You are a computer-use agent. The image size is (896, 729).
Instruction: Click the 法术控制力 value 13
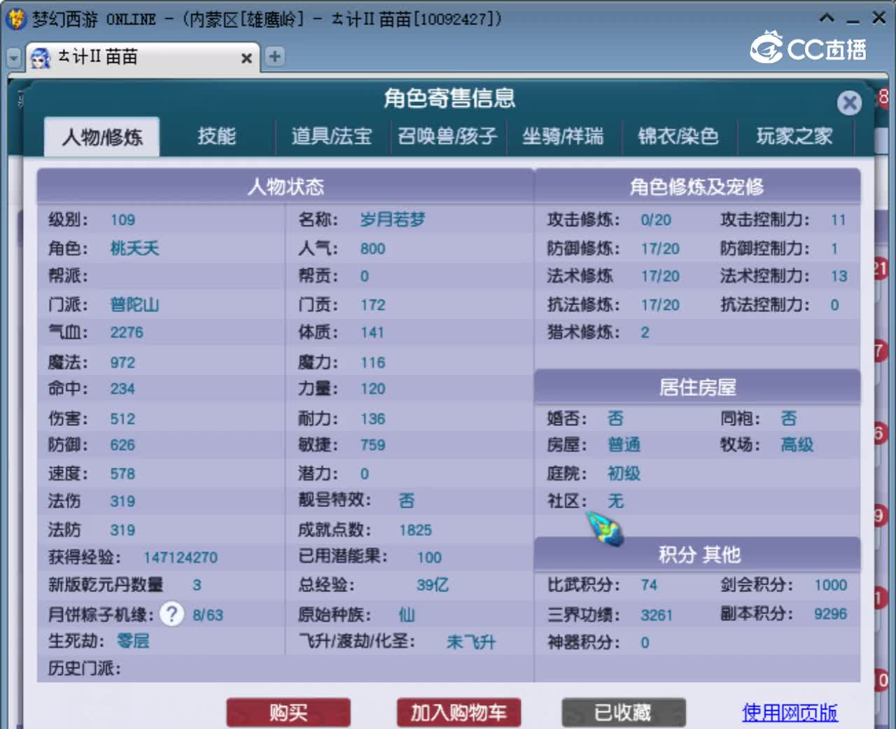(x=839, y=276)
